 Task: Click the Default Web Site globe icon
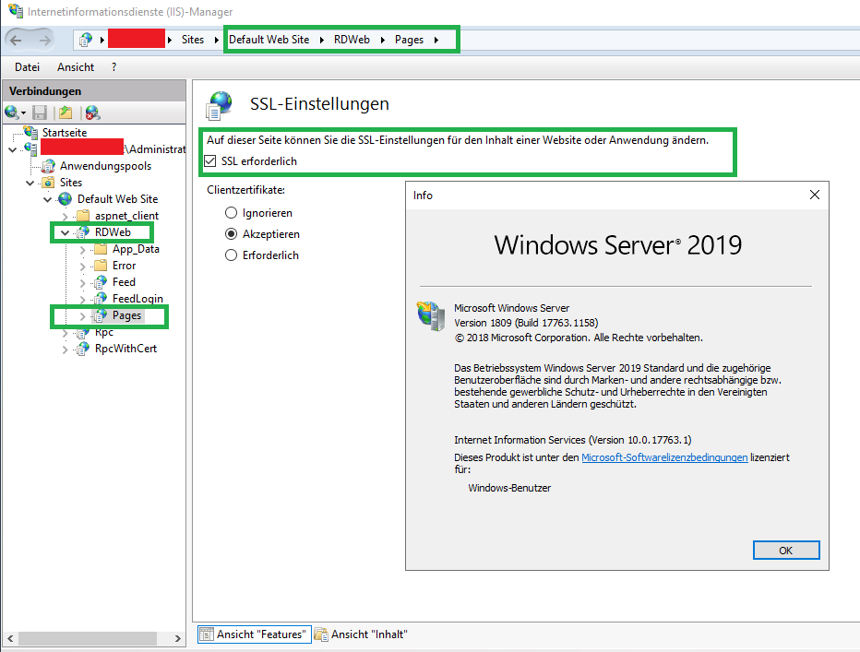[x=66, y=198]
